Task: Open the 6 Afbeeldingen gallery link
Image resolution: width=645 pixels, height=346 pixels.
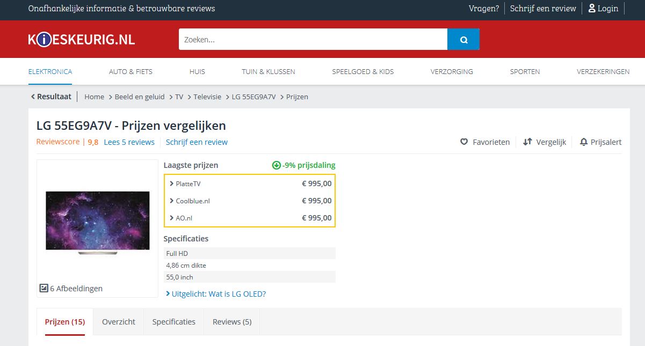Action: [71, 289]
